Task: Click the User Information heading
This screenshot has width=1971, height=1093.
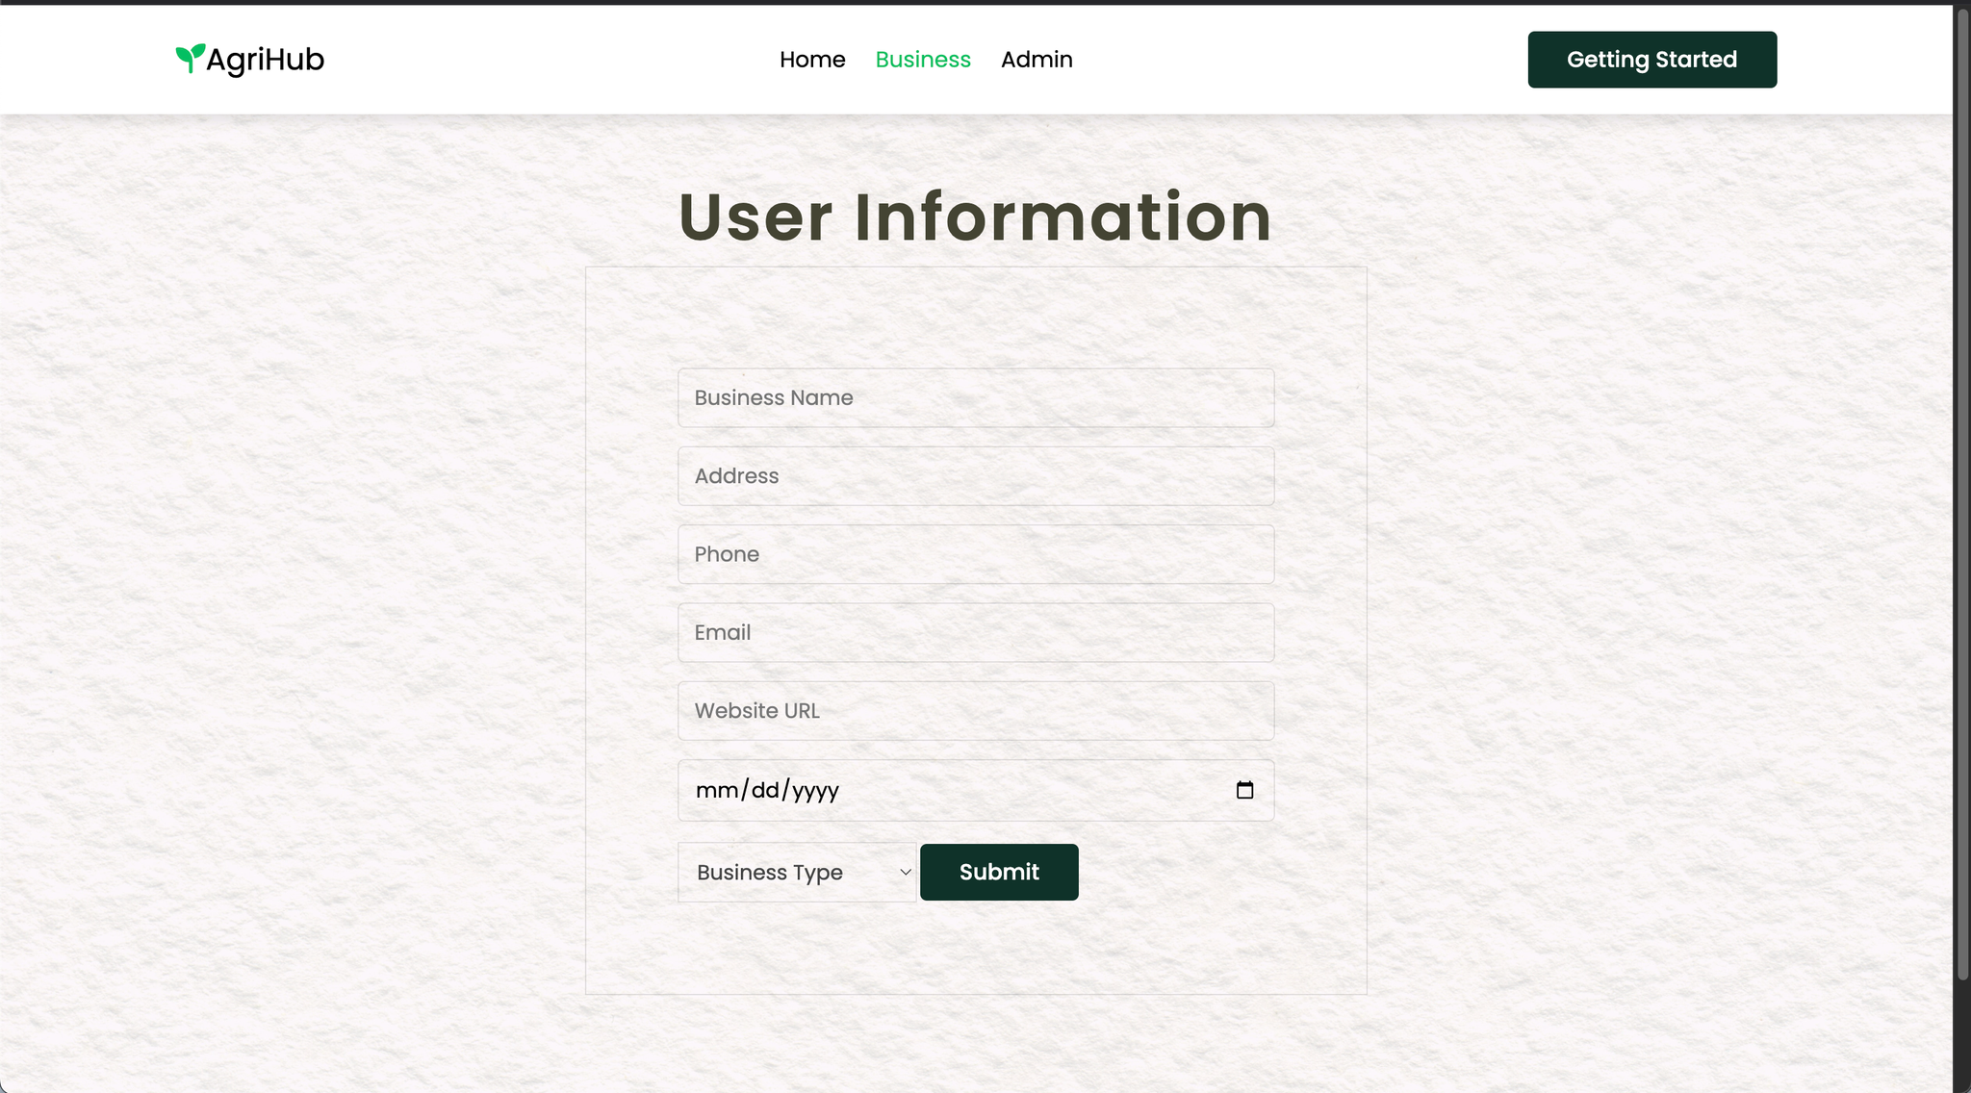Action: 975,216
